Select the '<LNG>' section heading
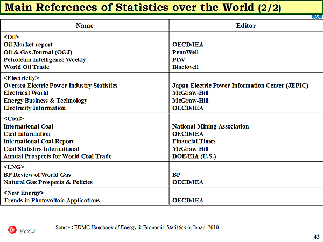This screenshot has width=323, height=242. 14,167
